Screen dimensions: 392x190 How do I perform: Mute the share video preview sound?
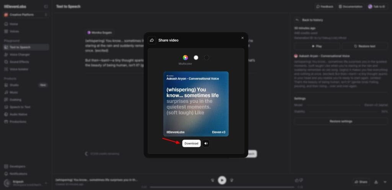[x=206, y=143]
